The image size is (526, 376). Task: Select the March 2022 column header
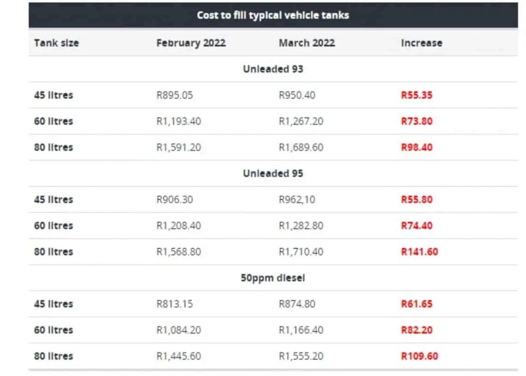click(307, 43)
